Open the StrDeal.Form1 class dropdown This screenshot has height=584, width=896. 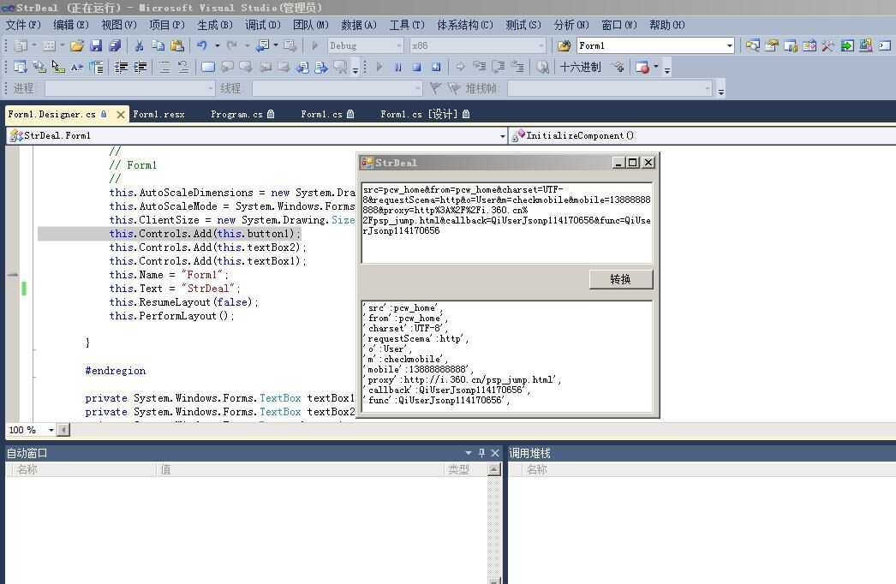tap(502, 136)
